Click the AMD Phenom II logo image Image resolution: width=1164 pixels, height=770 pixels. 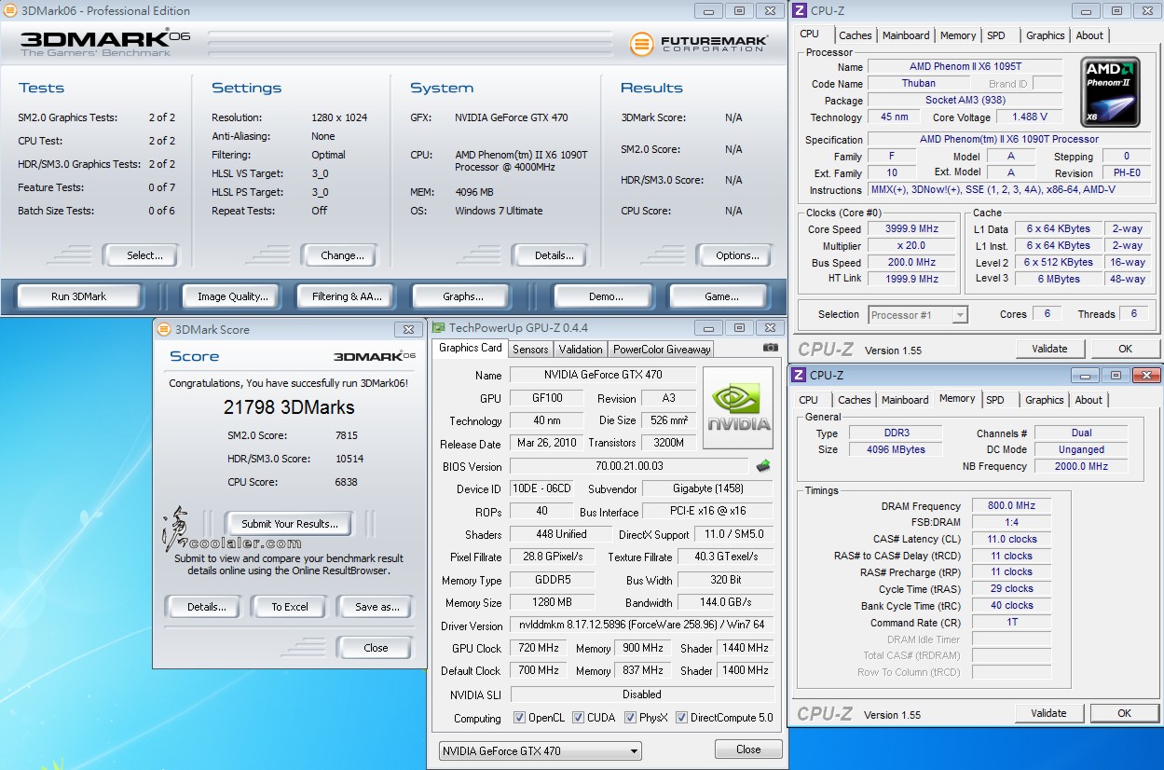tap(1110, 92)
